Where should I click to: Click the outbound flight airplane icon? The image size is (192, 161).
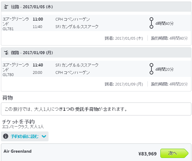click(x=6, y=7)
